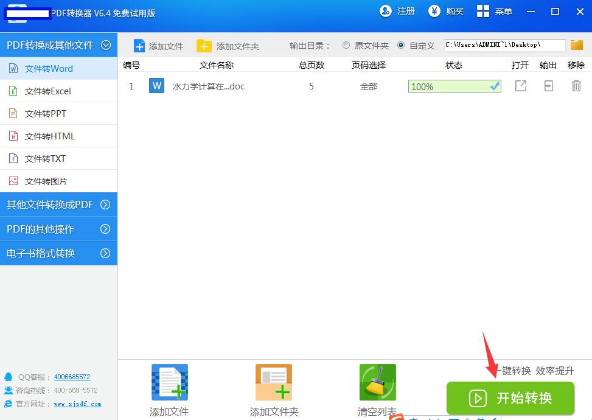Click the bottom 清空列表 label
Image resolution: width=592 pixels, height=420 pixels.
tap(377, 411)
